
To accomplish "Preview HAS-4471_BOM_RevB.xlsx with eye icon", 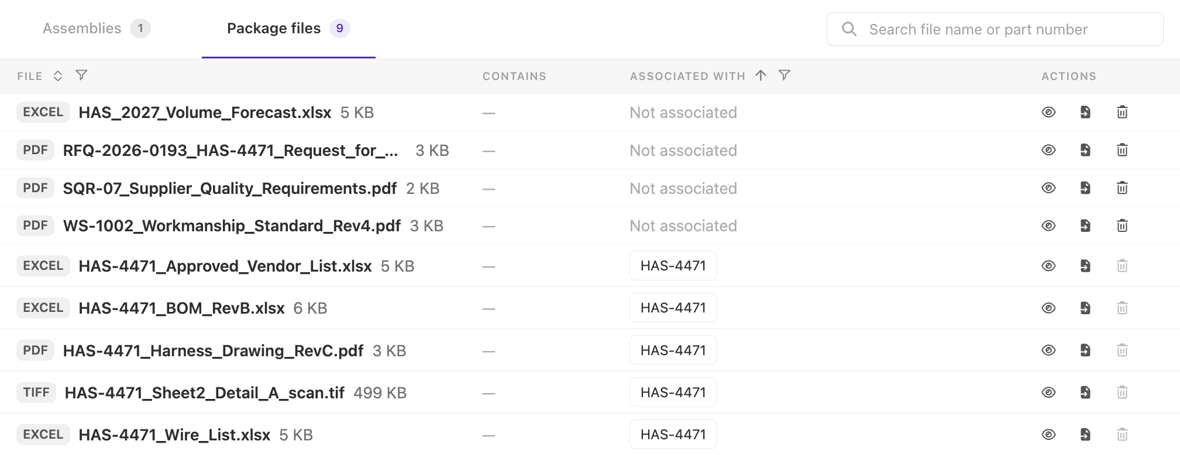I will pyautogui.click(x=1048, y=308).
